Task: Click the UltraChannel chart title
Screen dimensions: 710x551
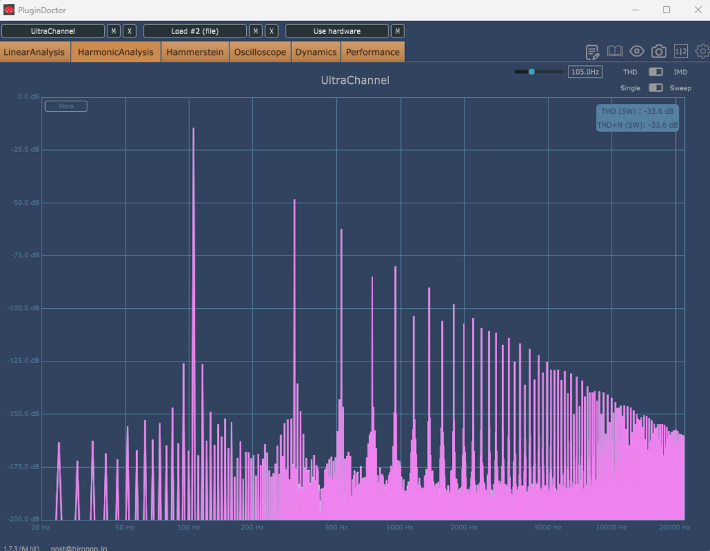Action: (355, 80)
